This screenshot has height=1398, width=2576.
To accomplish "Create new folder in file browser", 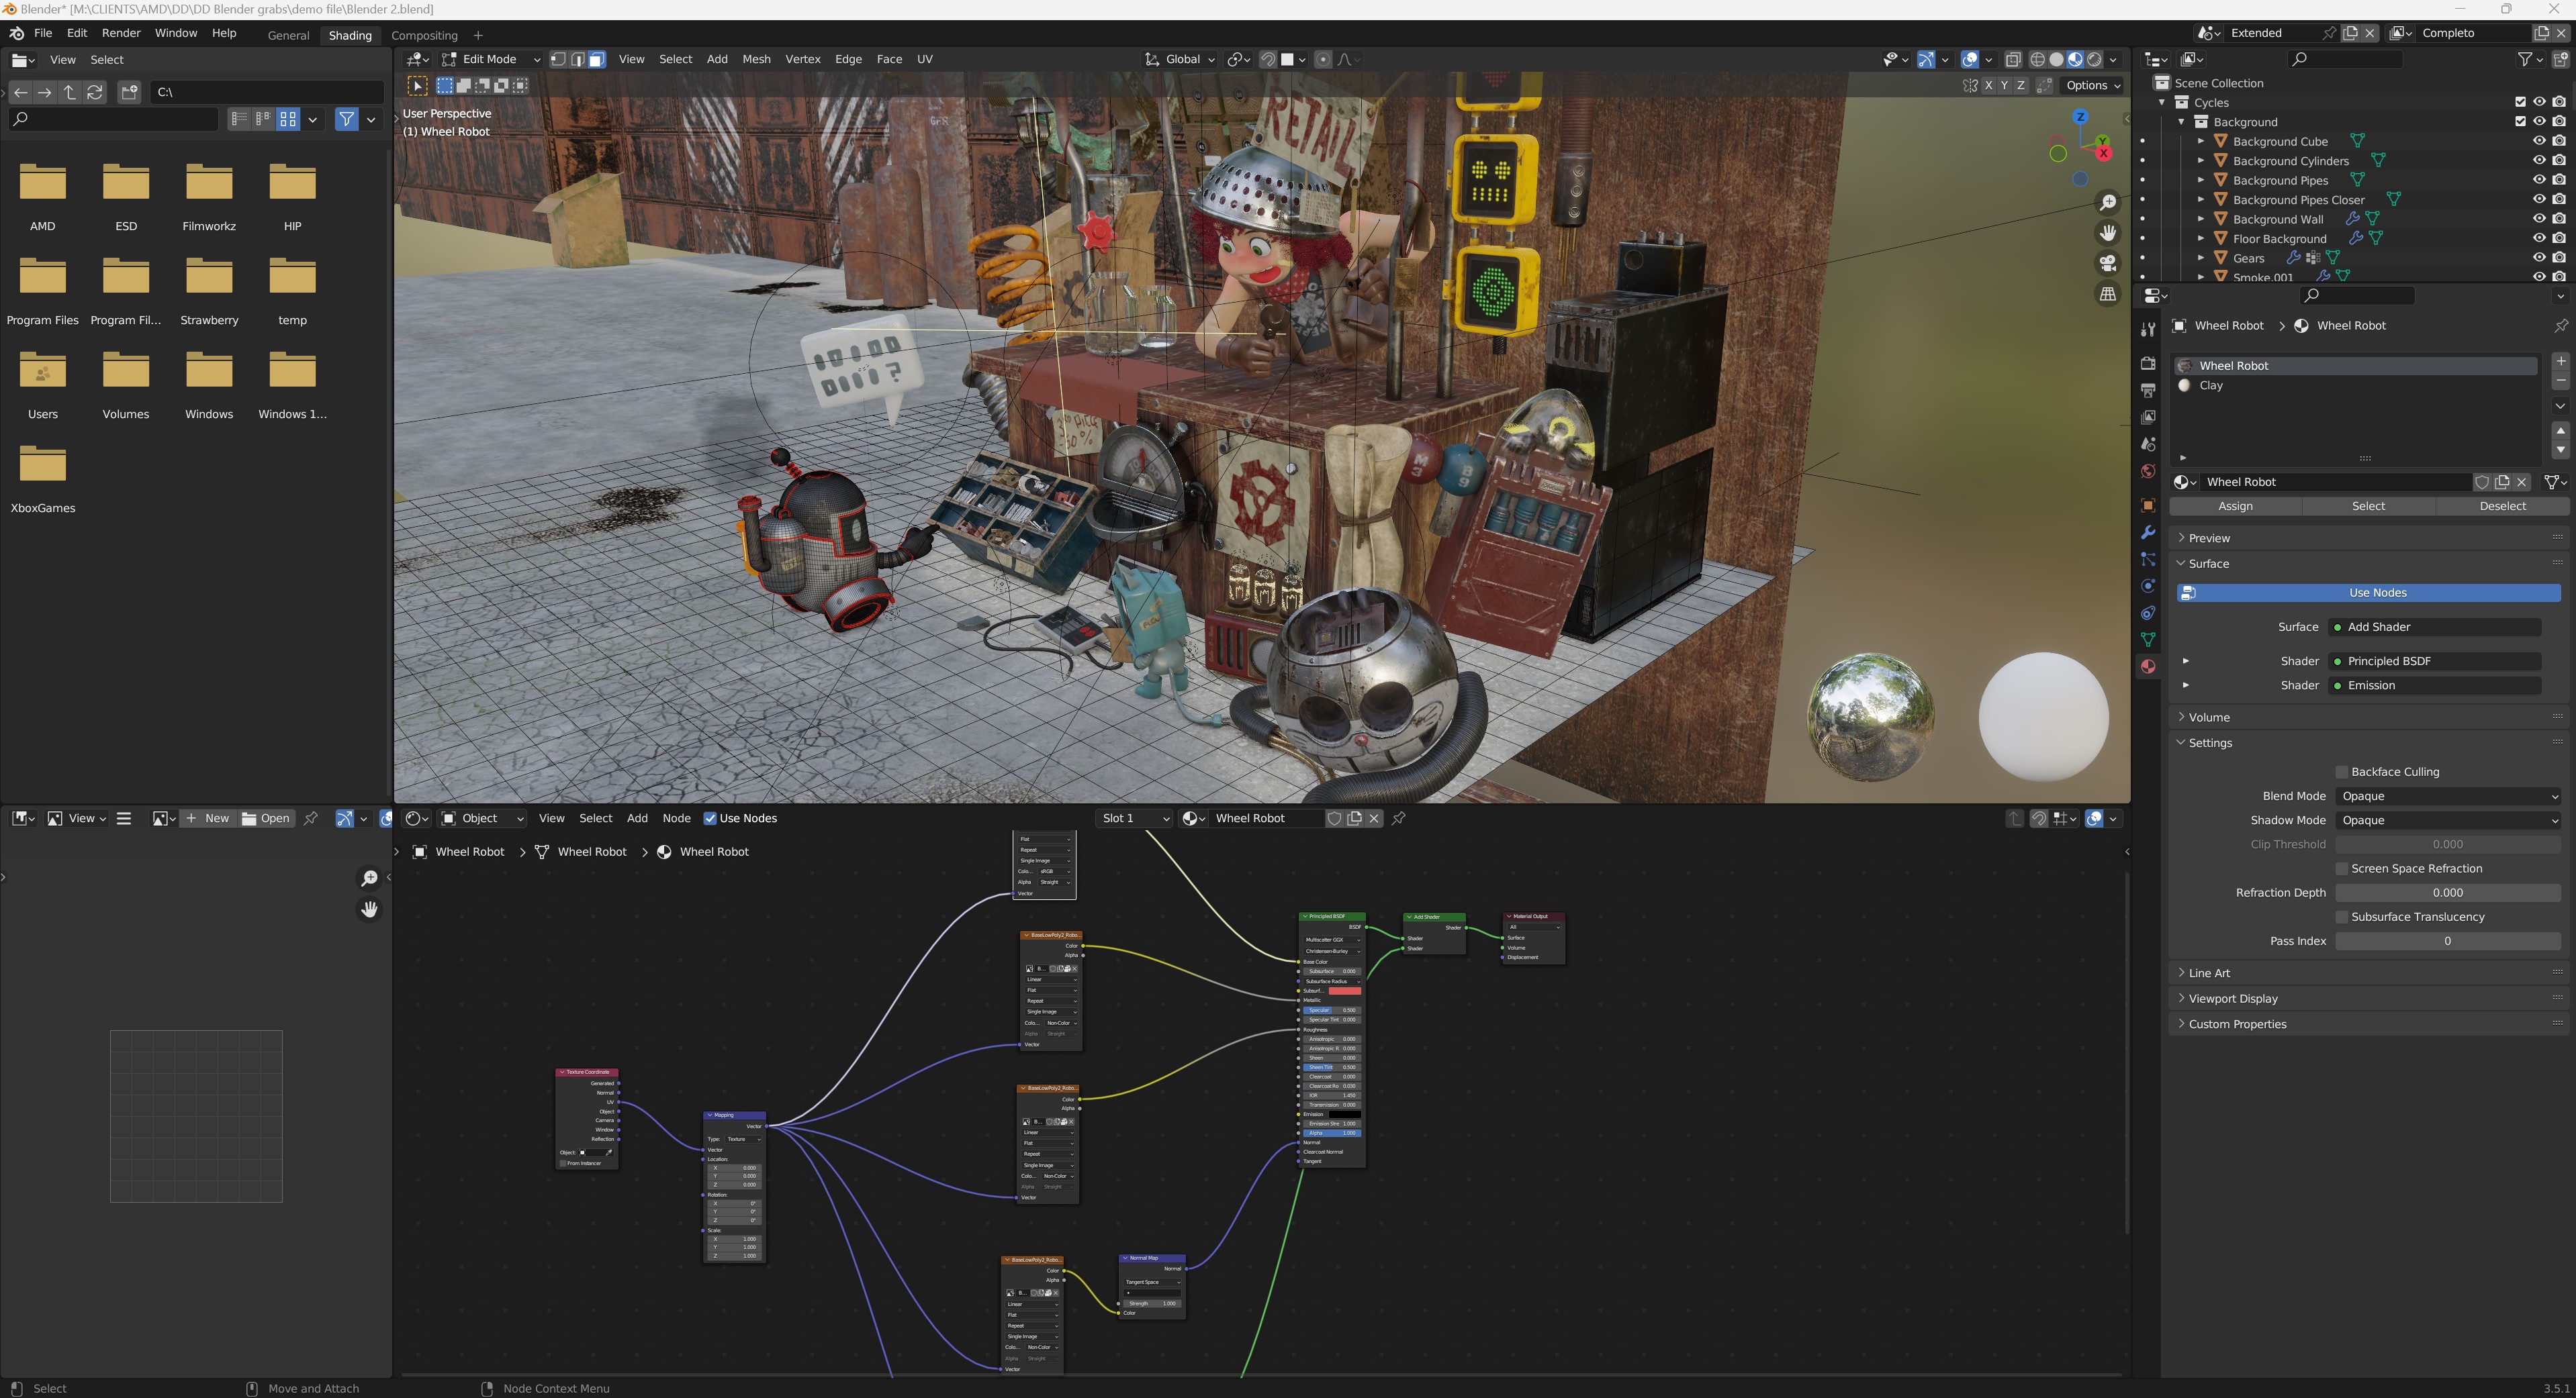I will tap(129, 92).
